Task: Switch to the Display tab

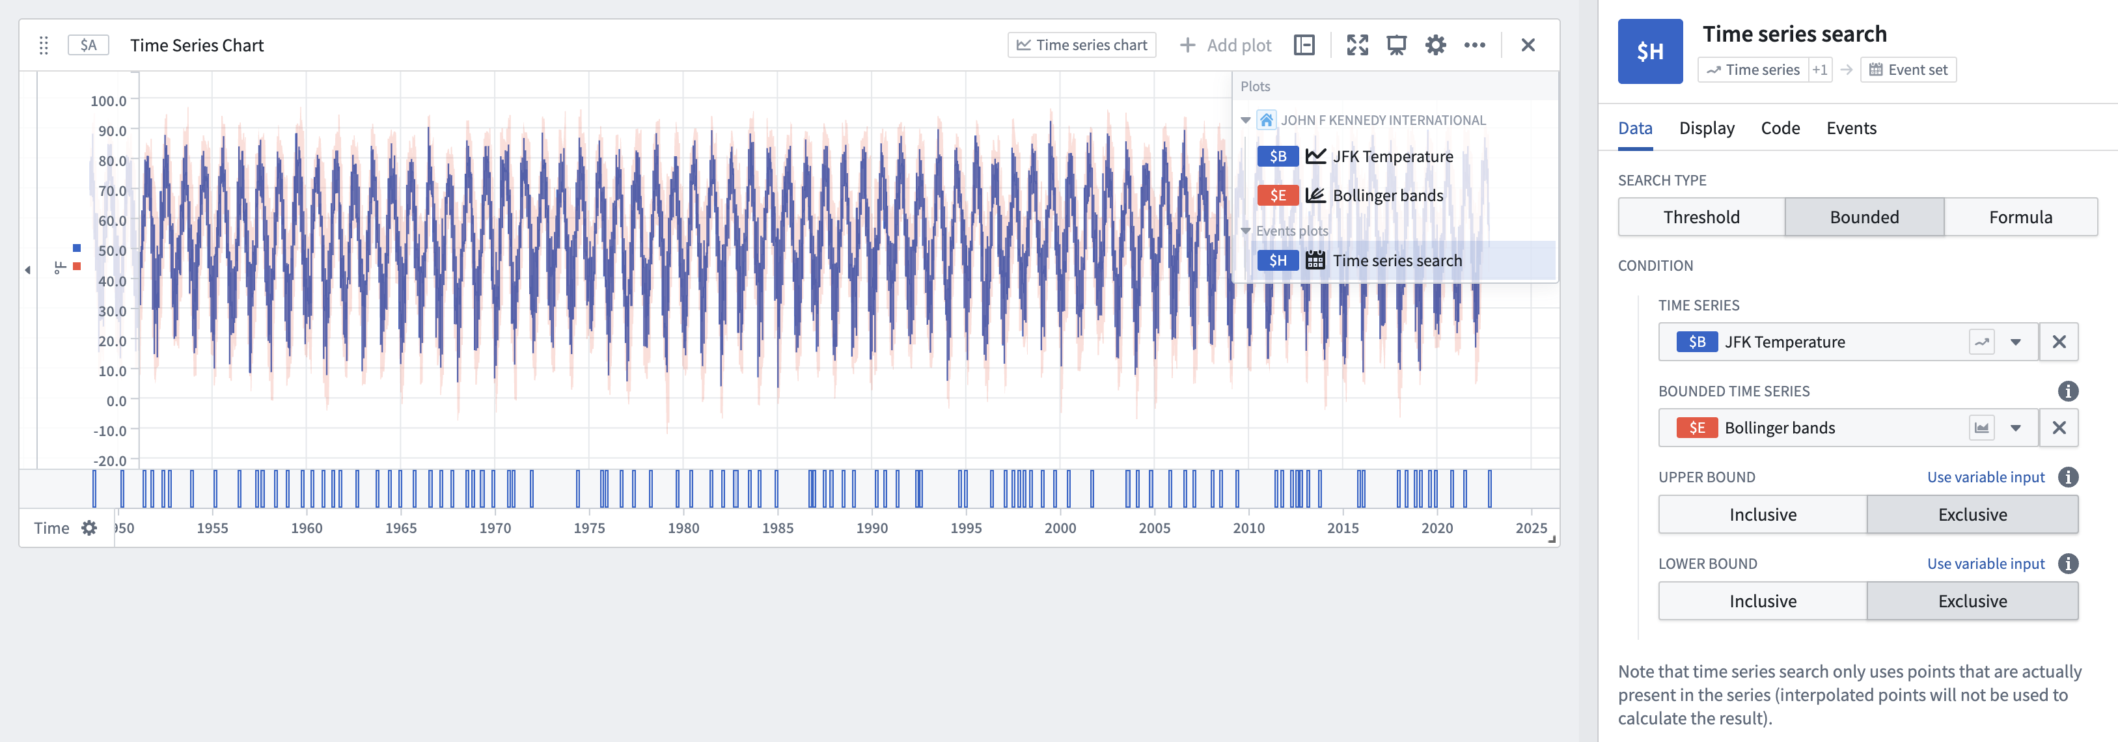Action: [1706, 128]
